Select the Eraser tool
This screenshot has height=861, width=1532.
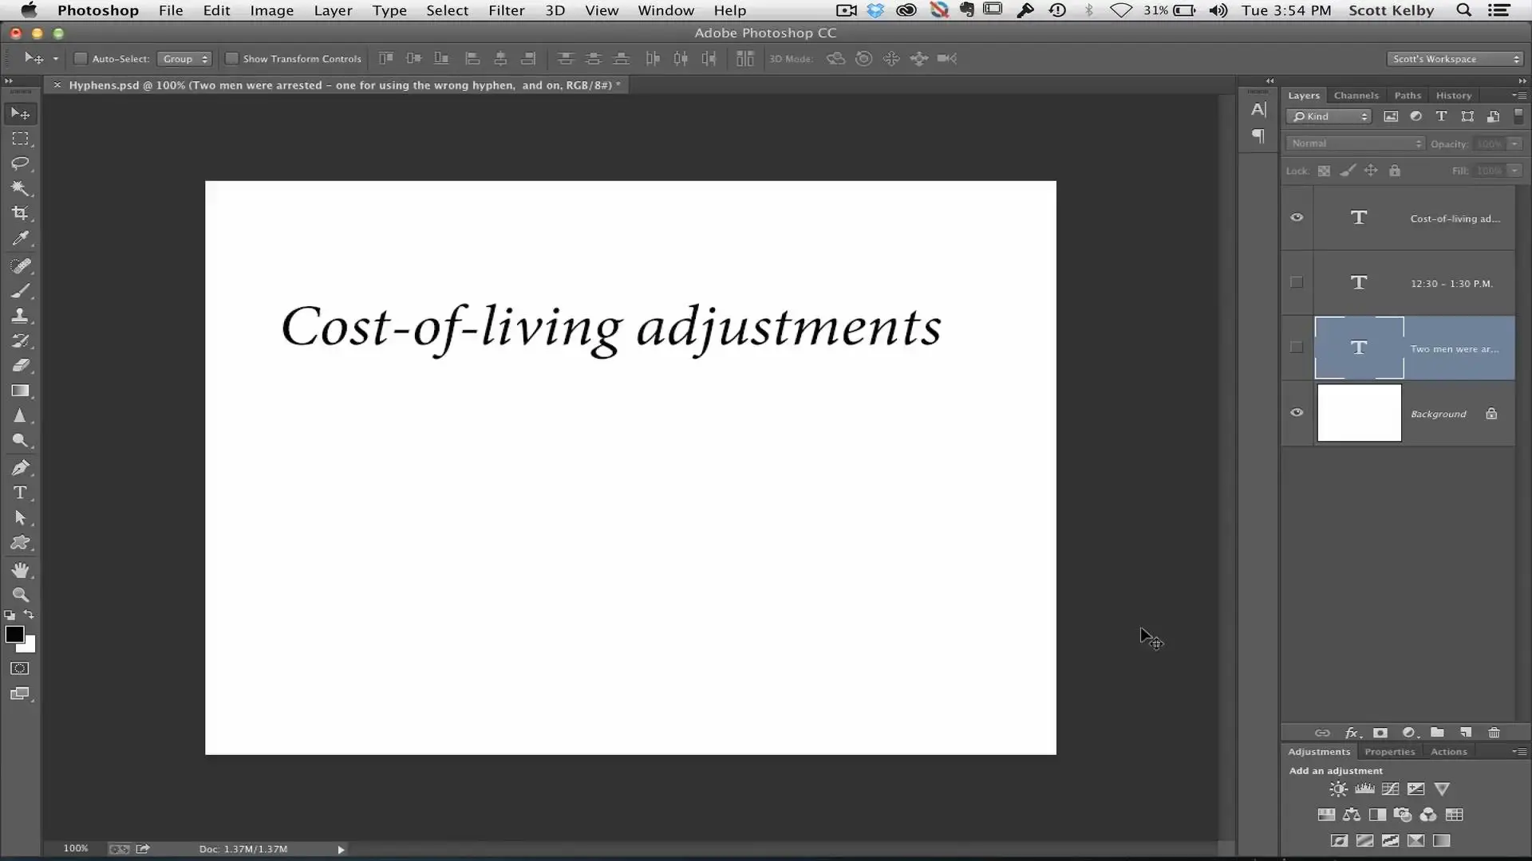[20, 365]
